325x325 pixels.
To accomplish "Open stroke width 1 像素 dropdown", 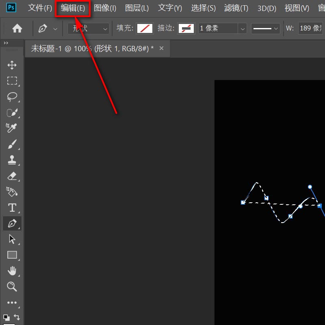I will point(242,28).
